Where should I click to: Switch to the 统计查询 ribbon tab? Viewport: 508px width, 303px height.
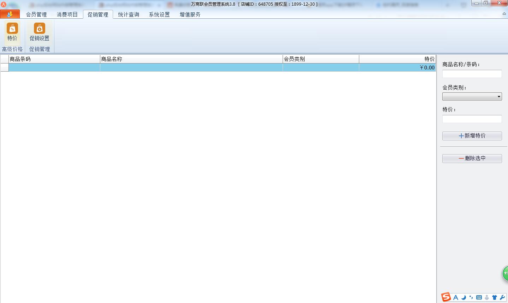(x=129, y=14)
